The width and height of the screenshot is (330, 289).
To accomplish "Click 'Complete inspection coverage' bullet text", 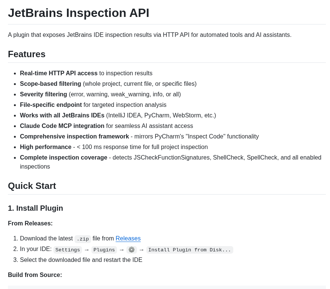I will click(x=64, y=157).
